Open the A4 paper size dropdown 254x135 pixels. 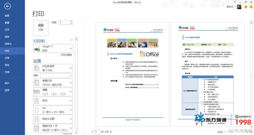pos(53,110)
